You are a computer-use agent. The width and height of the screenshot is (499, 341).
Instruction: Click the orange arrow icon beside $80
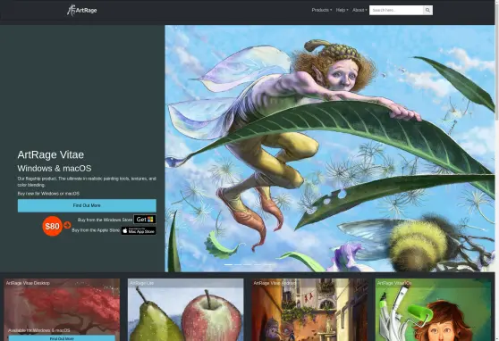[67, 225]
